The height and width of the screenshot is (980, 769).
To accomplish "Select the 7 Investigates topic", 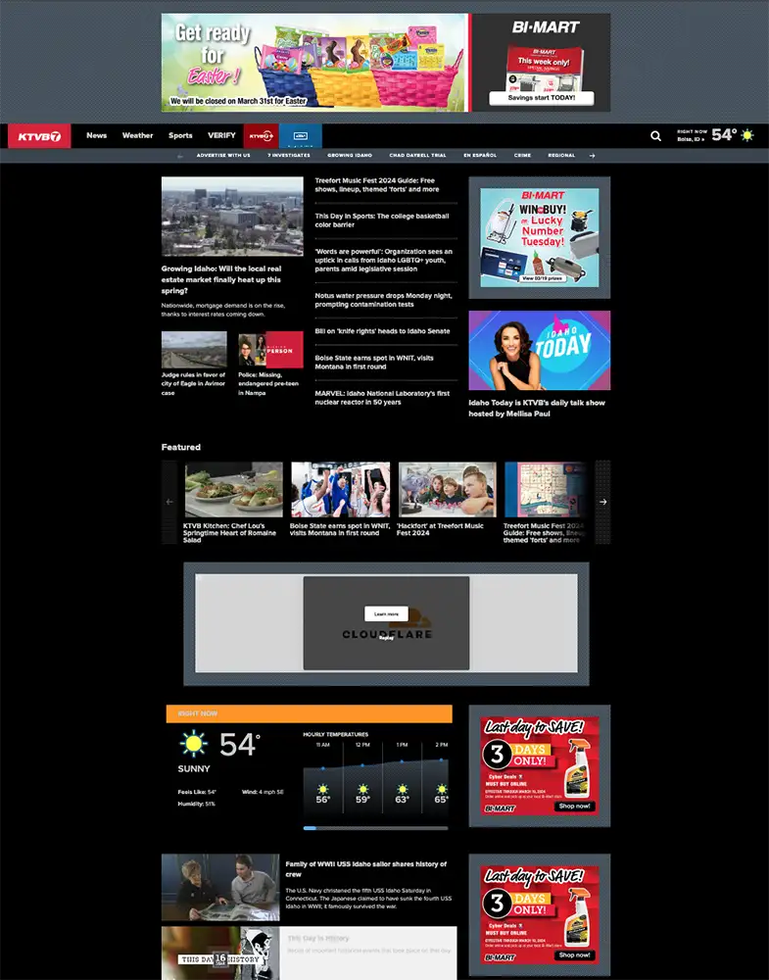I will pyautogui.click(x=289, y=156).
